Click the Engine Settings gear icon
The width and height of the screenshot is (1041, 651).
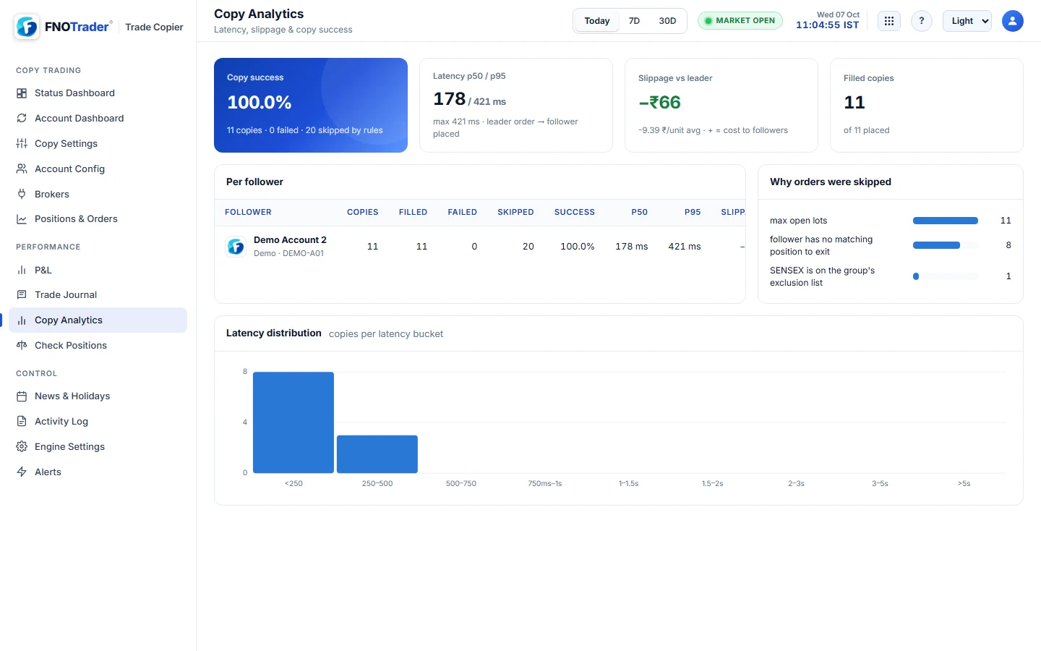(22, 446)
